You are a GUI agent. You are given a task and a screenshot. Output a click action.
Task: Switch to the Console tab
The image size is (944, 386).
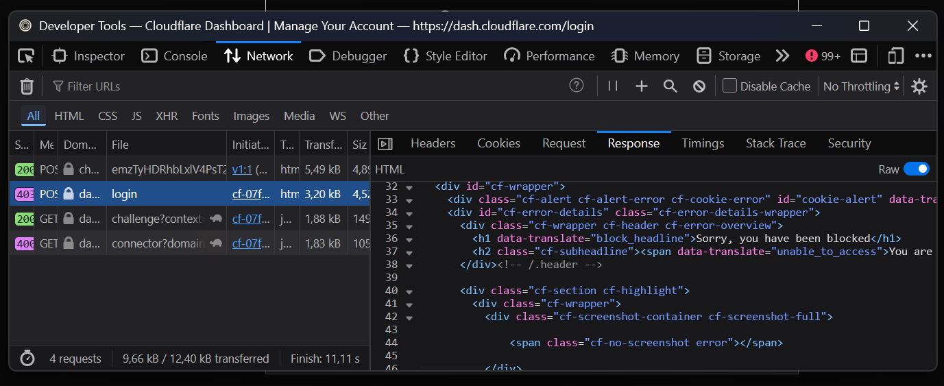pyautogui.click(x=175, y=56)
